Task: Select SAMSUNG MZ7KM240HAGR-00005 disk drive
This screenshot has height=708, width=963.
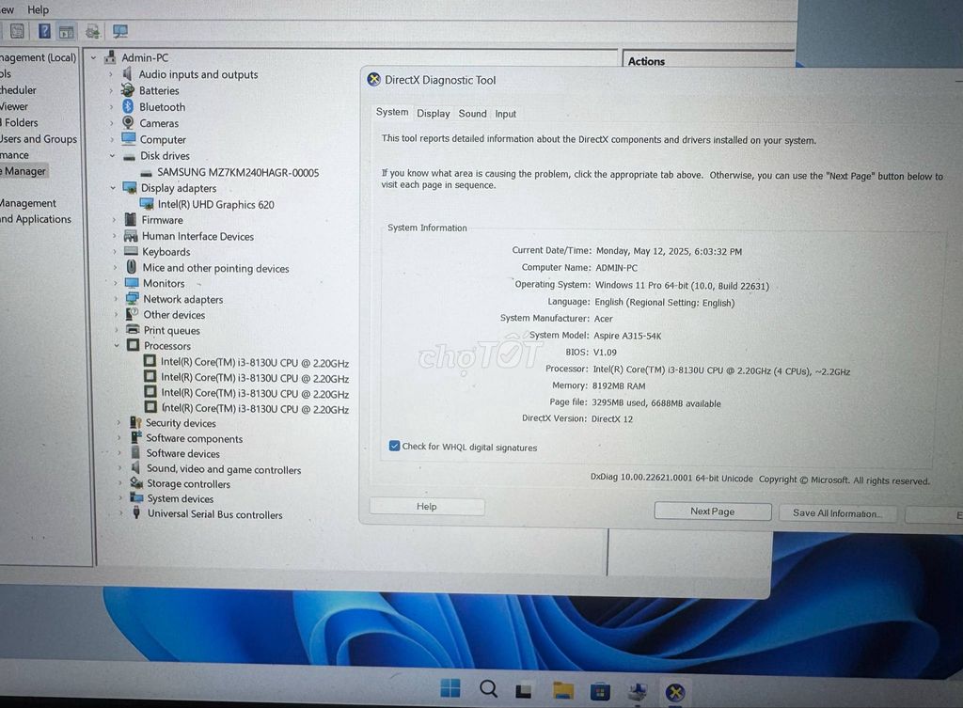Action: tap(238, 173)
